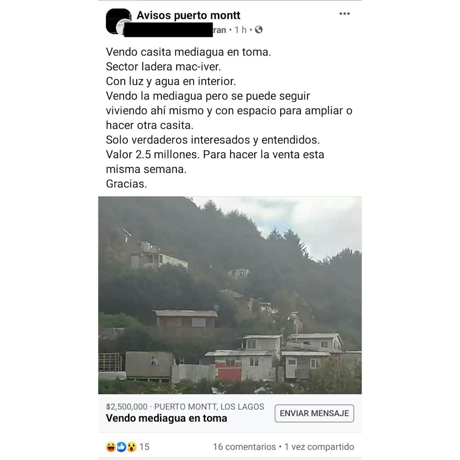Open the hillside houses listing photo
460x460 pixels.
tap(230, 295)
